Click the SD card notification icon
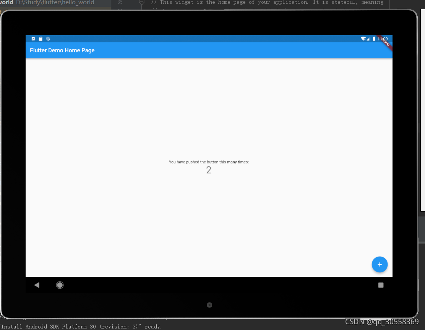 coord(41,39)
